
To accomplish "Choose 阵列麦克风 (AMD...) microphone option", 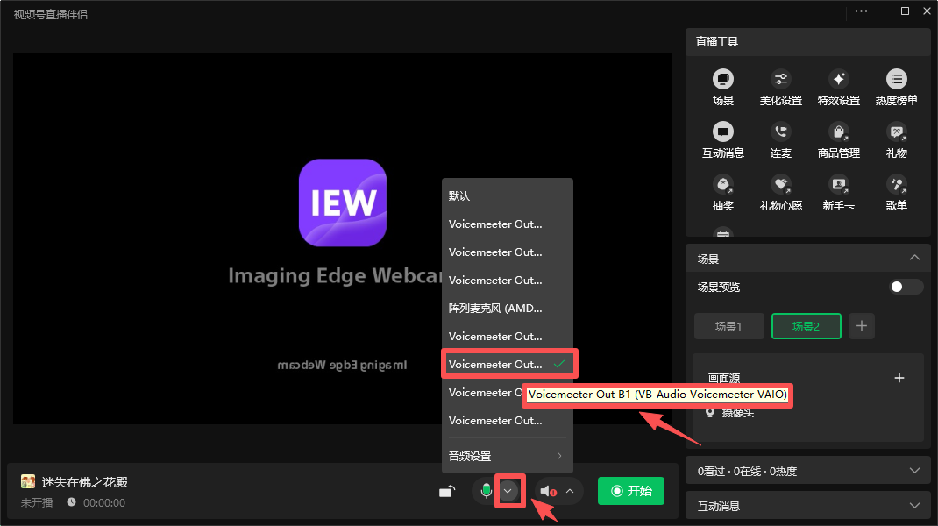I will click(496, 309).
